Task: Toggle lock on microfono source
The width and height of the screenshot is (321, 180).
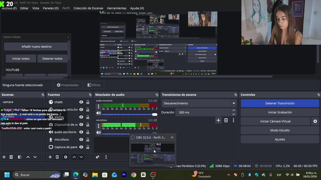Action: coord(88,139)
